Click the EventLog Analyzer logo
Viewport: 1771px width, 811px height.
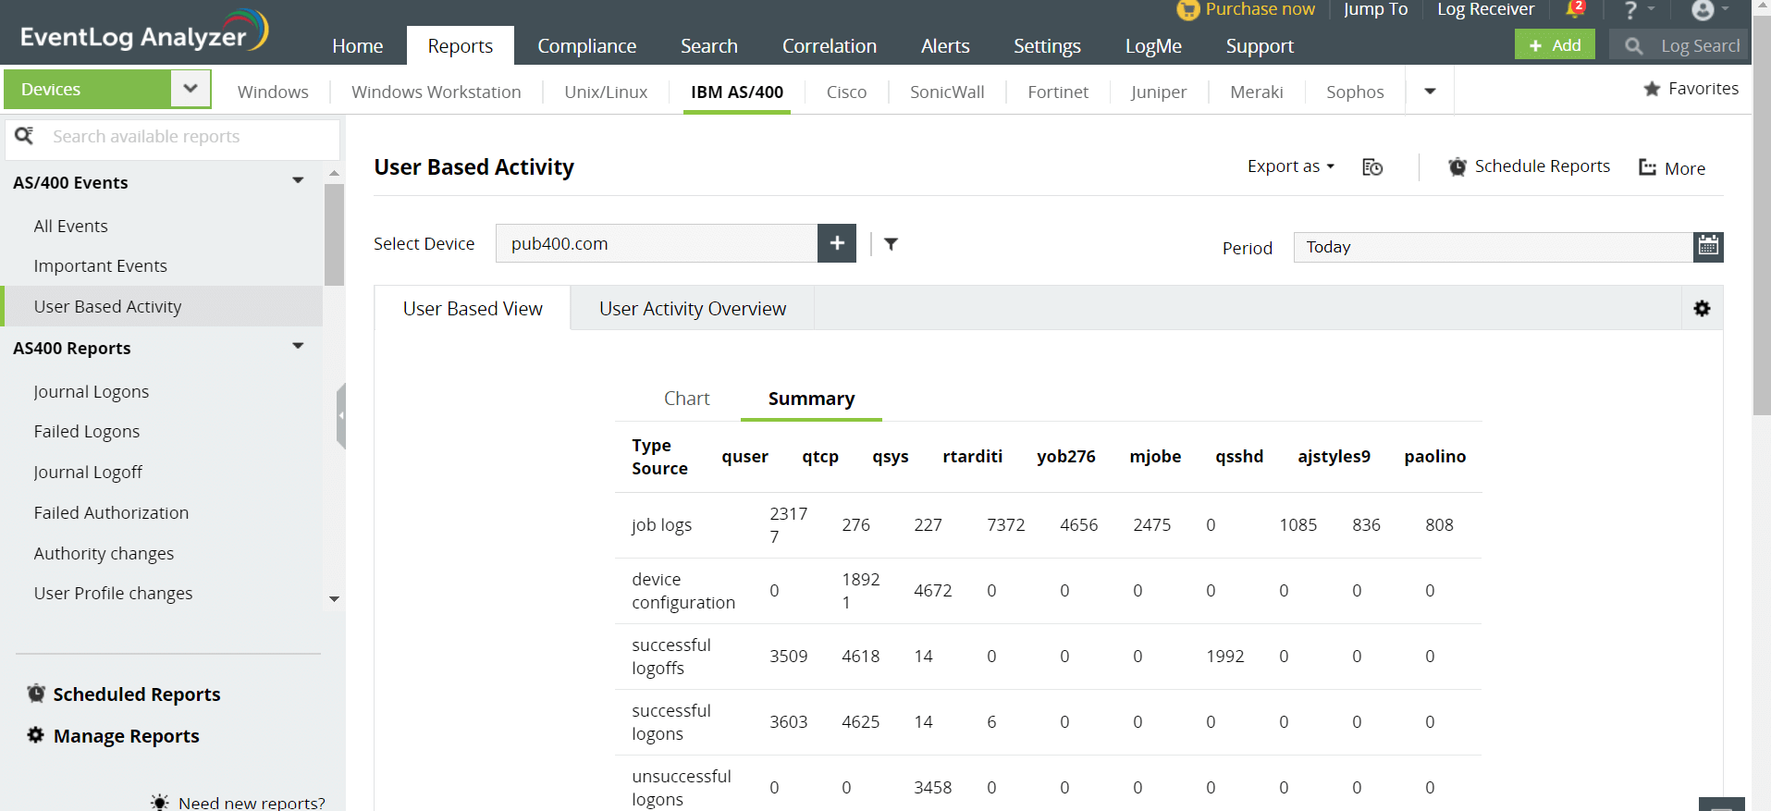click(144, 31)
